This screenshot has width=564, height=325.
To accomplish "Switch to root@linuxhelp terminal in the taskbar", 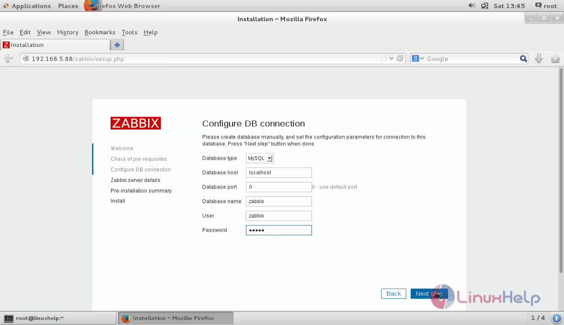I will [59, 318].
